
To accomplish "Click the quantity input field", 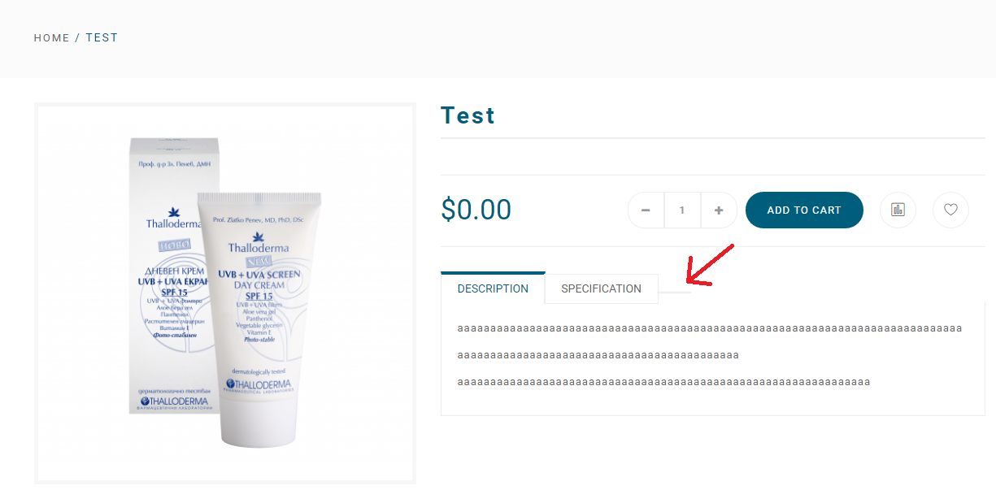I will coord(682,210).
